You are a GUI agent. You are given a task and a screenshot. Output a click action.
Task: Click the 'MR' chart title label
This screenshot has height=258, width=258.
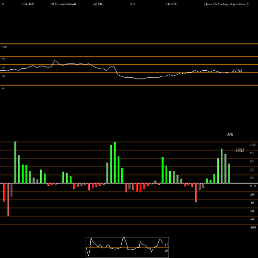pos(230,134)
